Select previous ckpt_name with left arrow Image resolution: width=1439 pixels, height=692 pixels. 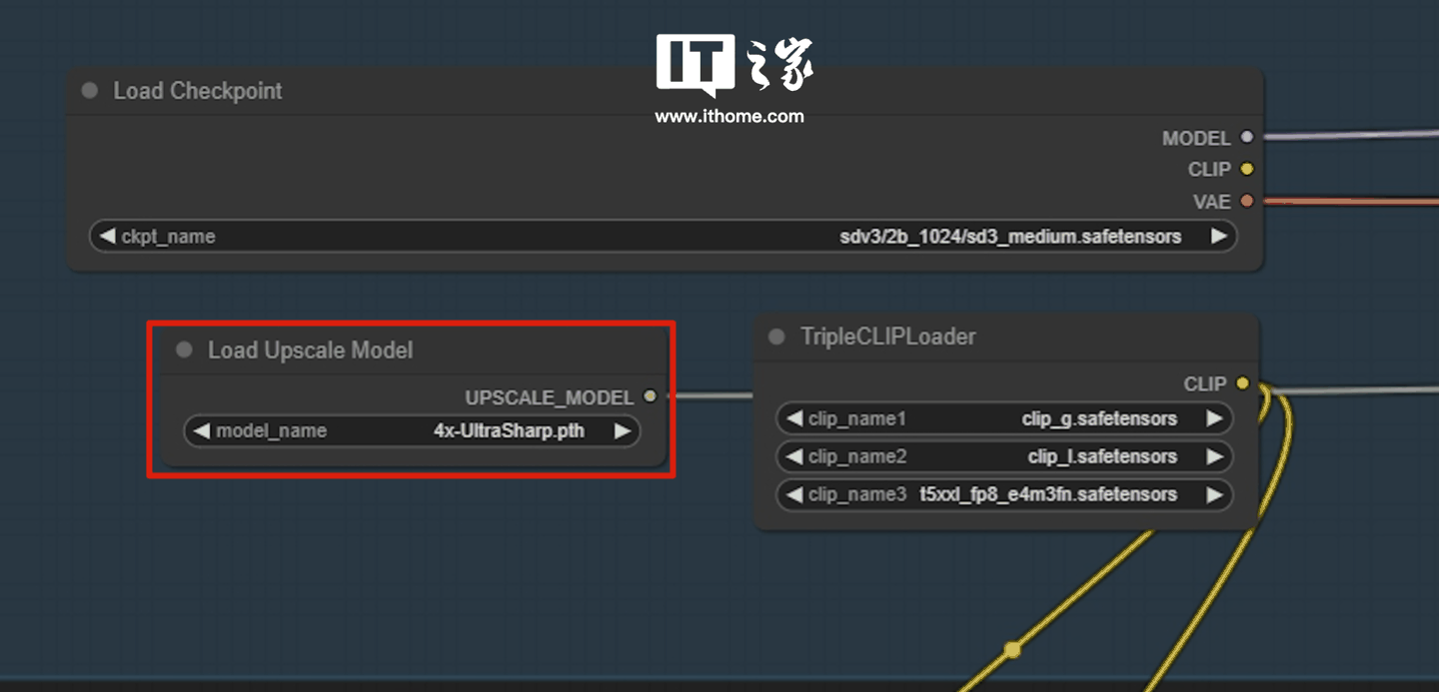point(107,237)
